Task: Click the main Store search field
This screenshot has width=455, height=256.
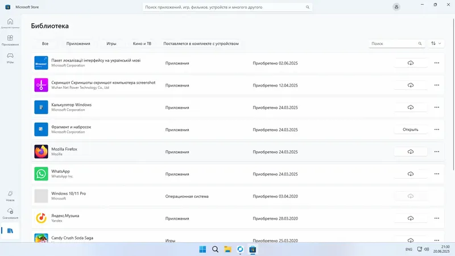Action: pyautogui.click(x=227, y=7)
